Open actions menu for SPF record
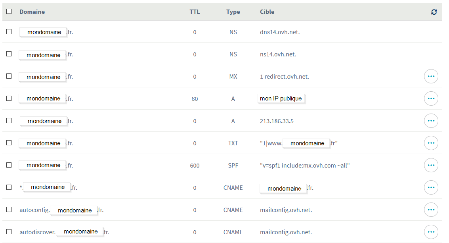Image resolution: width=449 pixels, height=243 pixels. coord(431,165)
